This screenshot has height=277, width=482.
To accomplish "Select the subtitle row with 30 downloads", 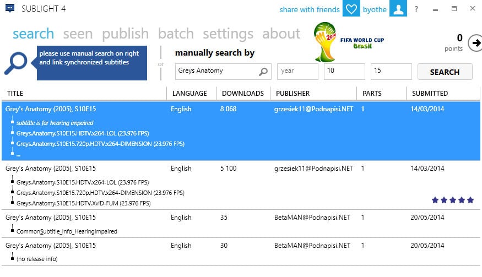I will pyautogui.click(x=241, y=252).
